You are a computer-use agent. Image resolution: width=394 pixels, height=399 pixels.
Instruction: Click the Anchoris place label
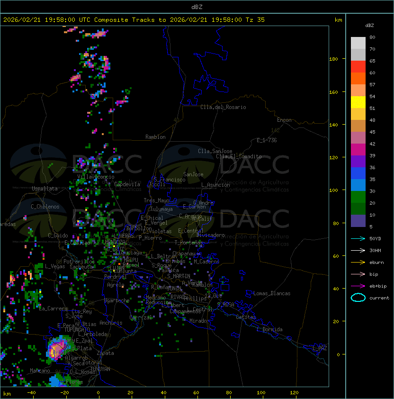[111, 323]
